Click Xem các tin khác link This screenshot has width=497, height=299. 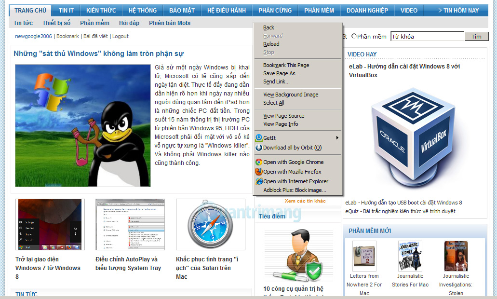305,201
